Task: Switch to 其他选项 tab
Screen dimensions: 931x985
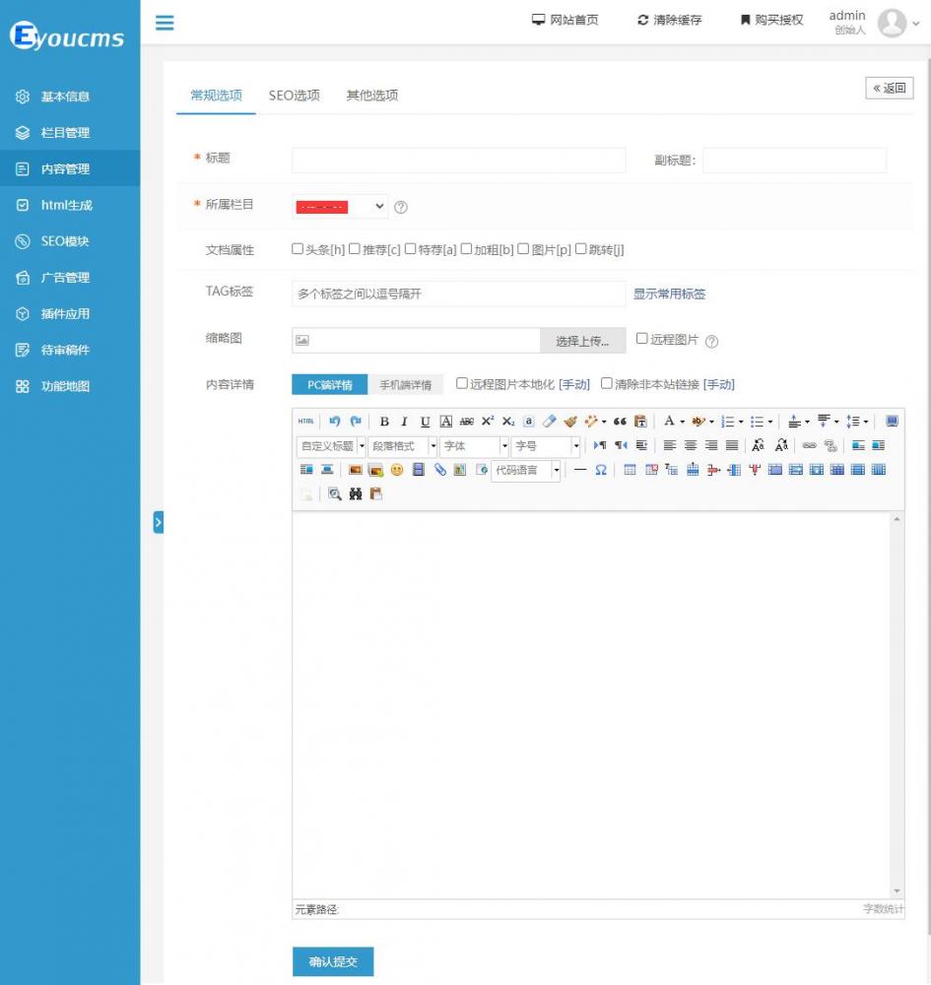Action: [x=371, y=96]
